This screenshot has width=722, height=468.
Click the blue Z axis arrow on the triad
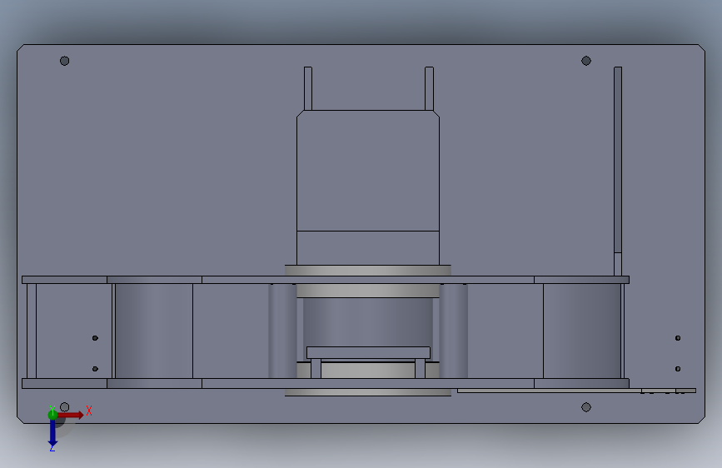pyautogui.click(x=52, y=433)
